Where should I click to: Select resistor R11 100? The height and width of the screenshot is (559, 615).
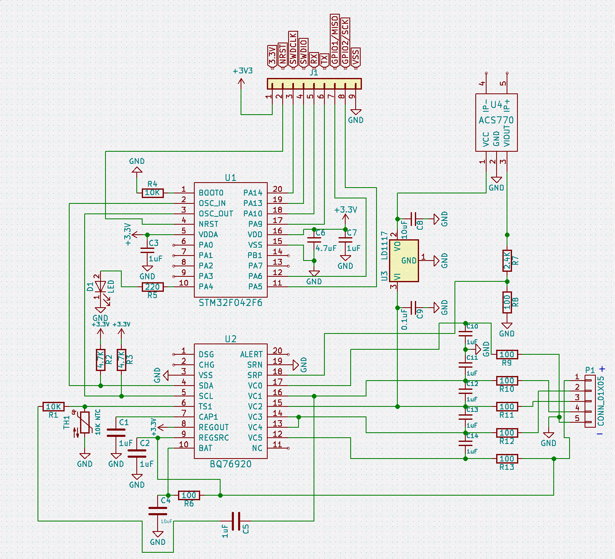click(x=507, y=406)
